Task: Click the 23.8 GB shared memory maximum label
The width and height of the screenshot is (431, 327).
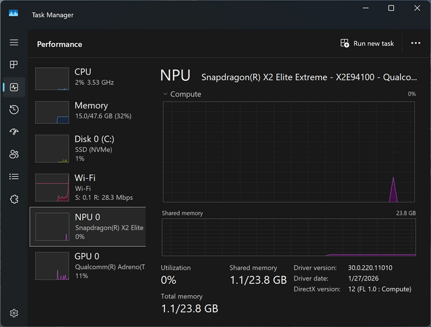Action: 405,213
